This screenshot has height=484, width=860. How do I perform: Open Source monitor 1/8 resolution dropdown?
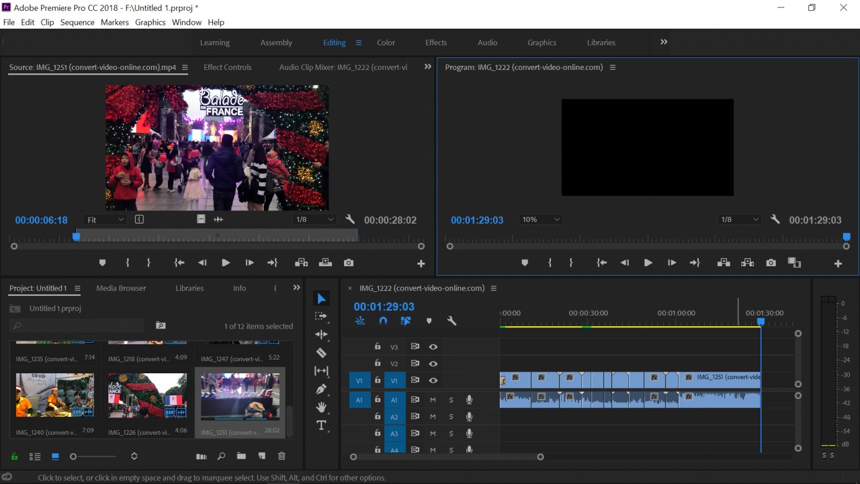[x=315, y=220]
